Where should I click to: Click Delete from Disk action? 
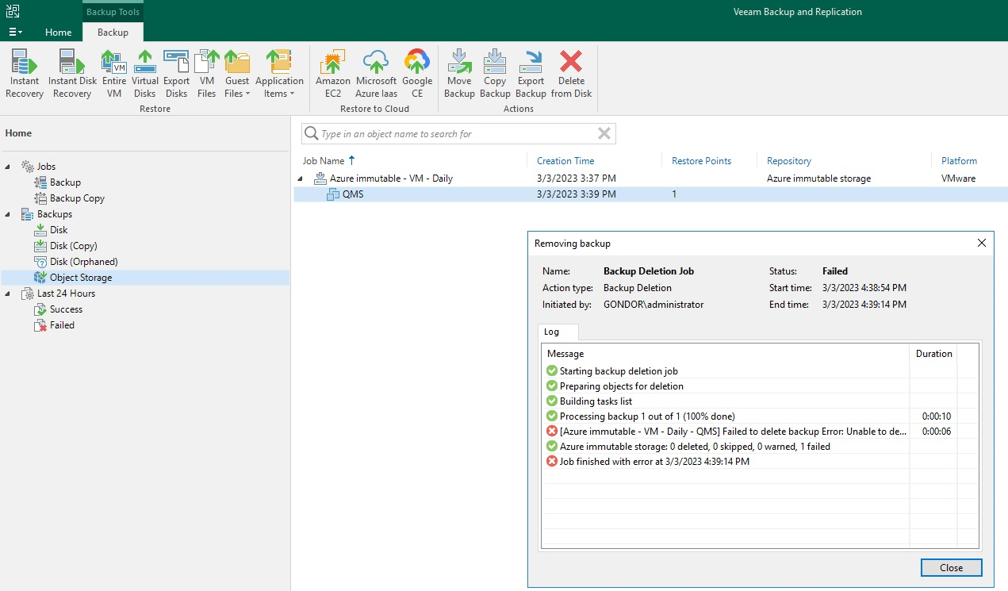(571, 73)
